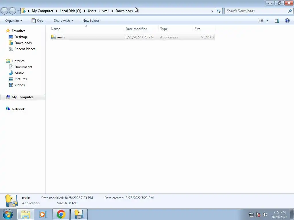Select the Recent Places label in Favorites

click(x=25, y=49)
